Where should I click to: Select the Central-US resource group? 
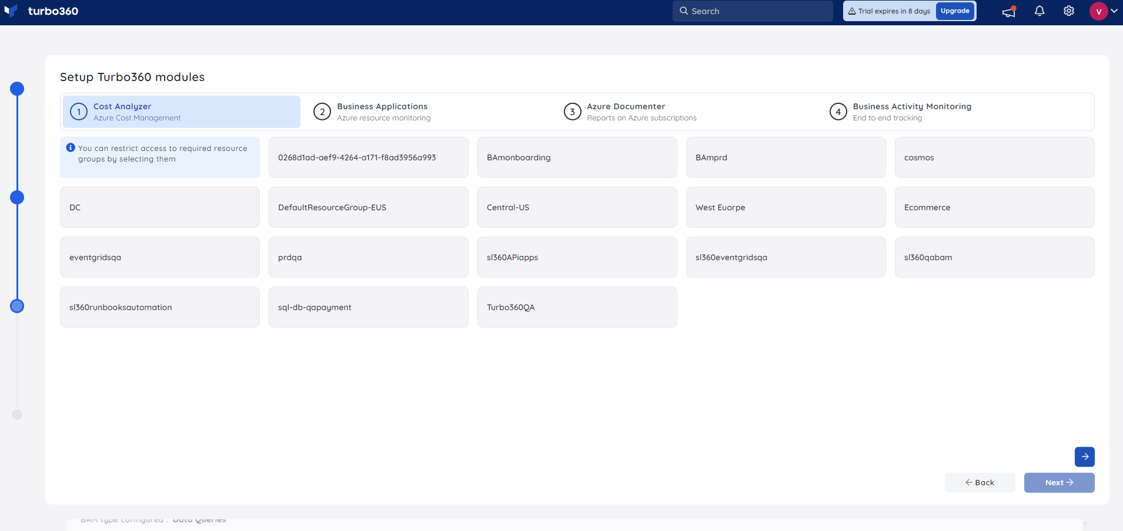577,207
